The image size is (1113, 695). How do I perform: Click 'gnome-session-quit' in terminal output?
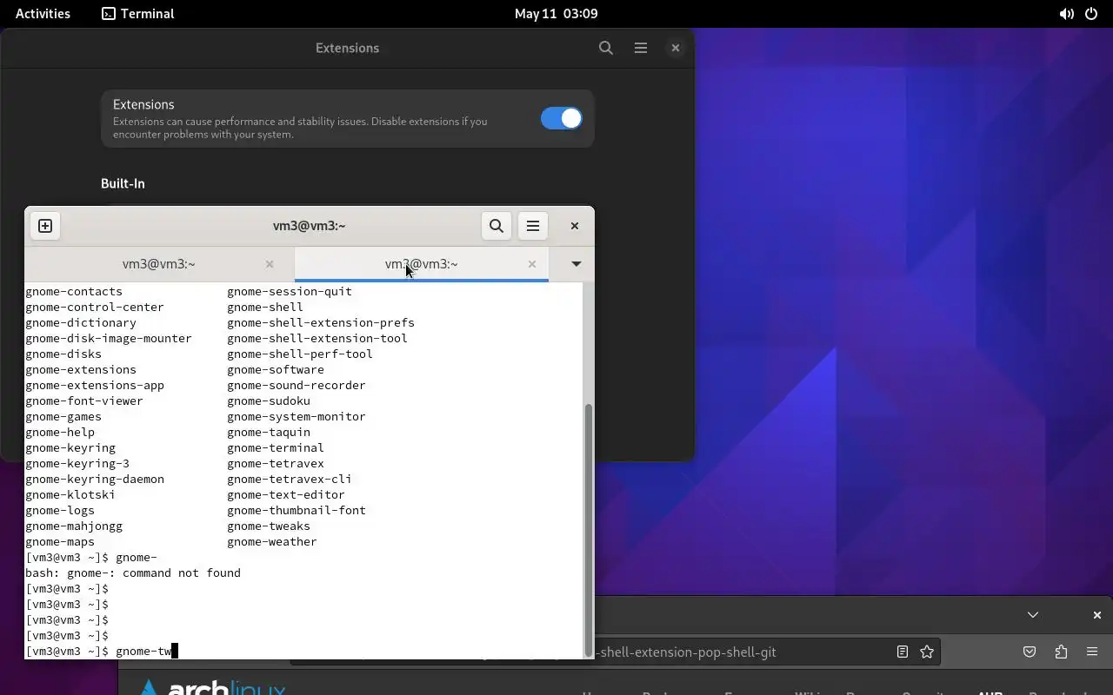[290, 291]
